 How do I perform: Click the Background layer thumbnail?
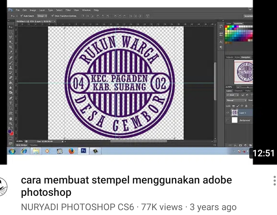coord(234,120)
